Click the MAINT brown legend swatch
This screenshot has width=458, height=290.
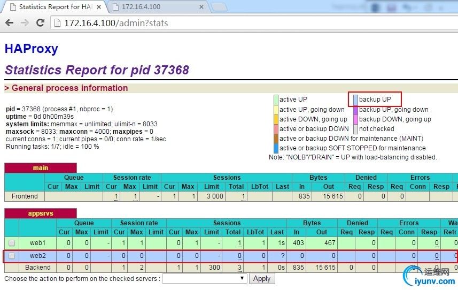[x=276, y=138]
